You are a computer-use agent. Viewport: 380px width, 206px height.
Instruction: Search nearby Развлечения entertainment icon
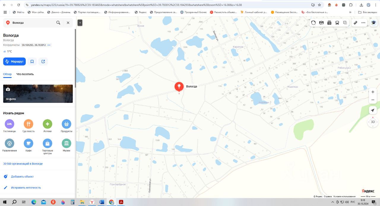click(9, 143)
